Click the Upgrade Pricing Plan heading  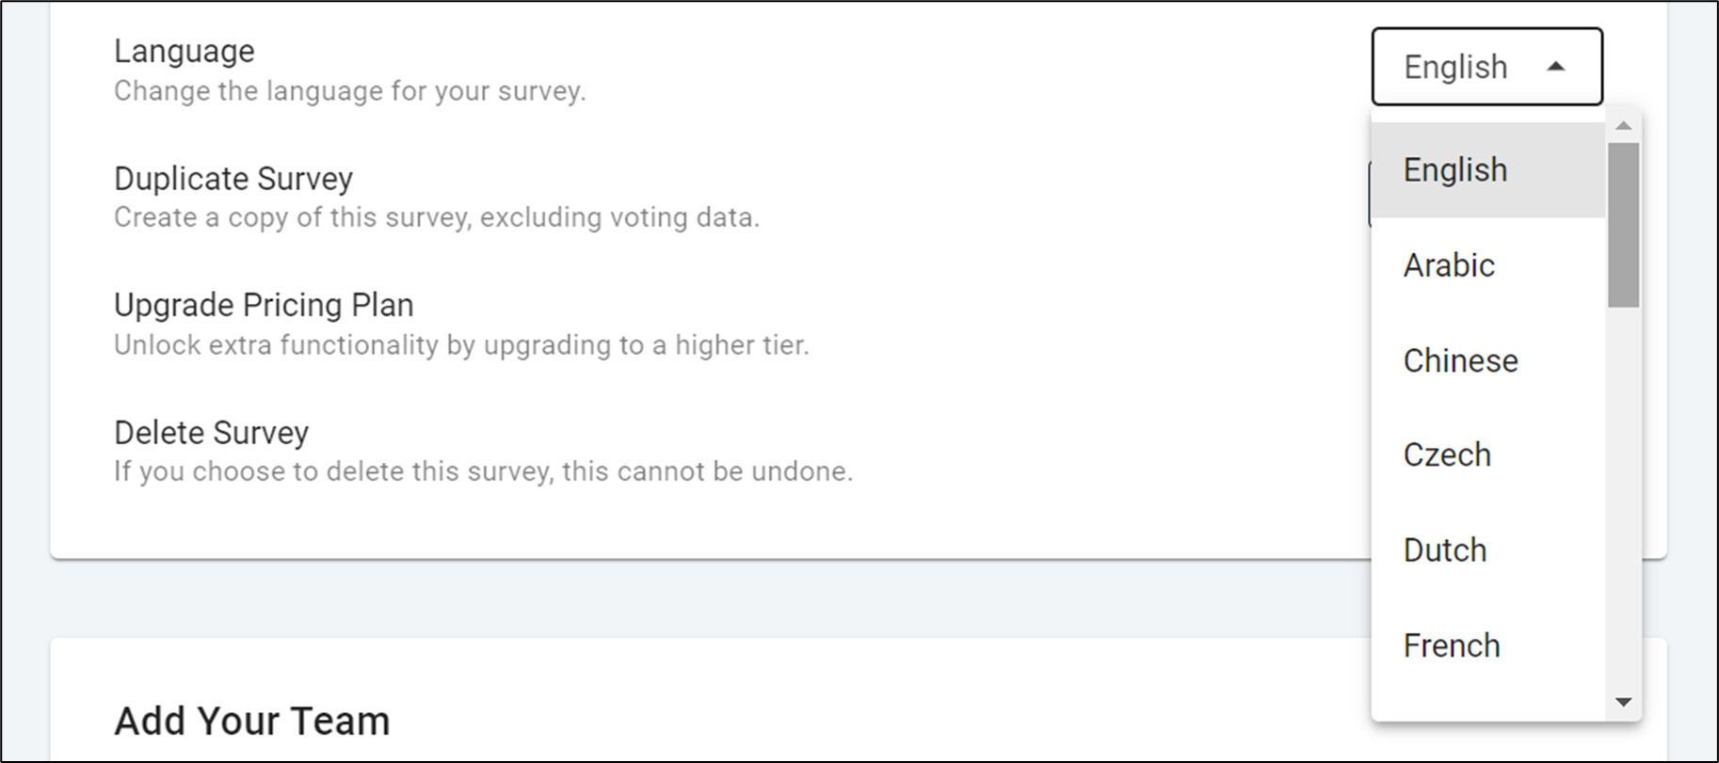[264, 305]
